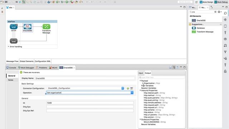Select the gray HTTP response node
Screen dimensions: 229x129
pyautogui.click(x=14, y=41)
